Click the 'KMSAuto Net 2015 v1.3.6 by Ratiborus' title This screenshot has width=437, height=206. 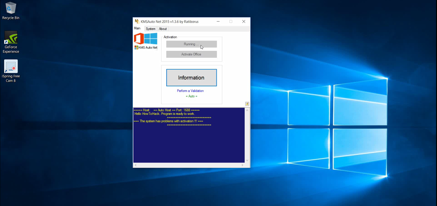click(x=170, y=21)
